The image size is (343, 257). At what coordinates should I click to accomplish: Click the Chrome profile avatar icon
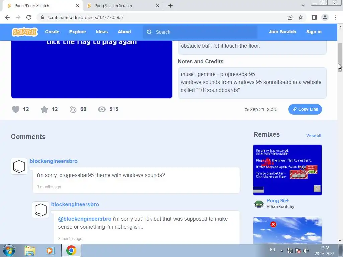pyautogui.click(x=325, y=17)
